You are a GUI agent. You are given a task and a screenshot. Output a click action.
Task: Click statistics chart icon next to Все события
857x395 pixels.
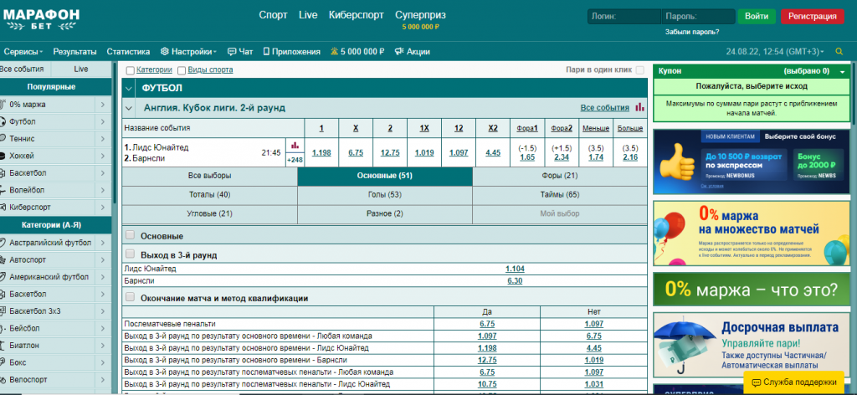640,107
